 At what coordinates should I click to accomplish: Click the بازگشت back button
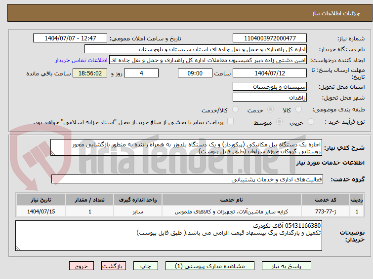[x=114, y=266]
